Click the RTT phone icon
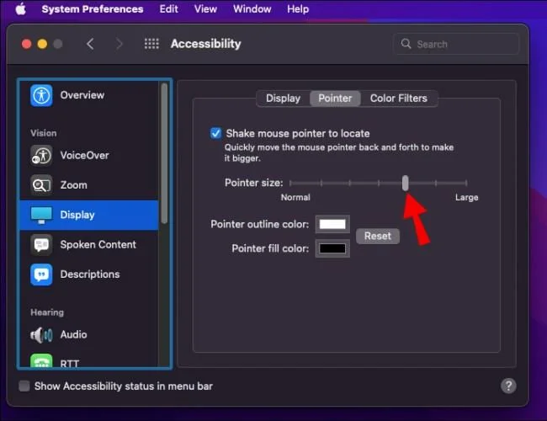547x421 pixels. tap(41, 361)
